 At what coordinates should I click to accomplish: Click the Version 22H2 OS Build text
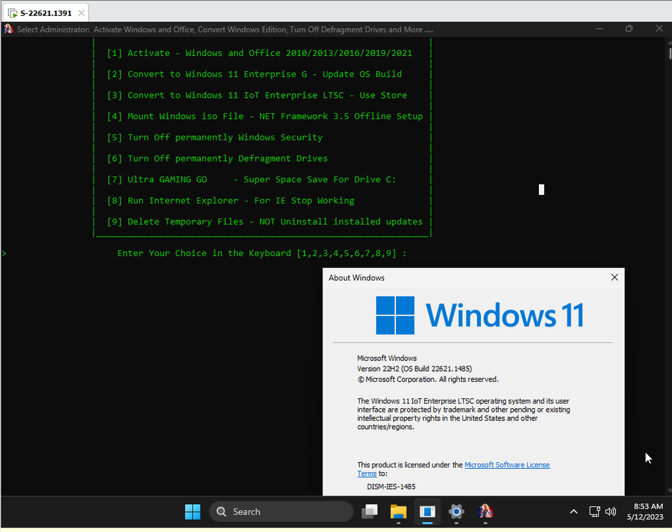pyautogui.click(x=415, y=369)
